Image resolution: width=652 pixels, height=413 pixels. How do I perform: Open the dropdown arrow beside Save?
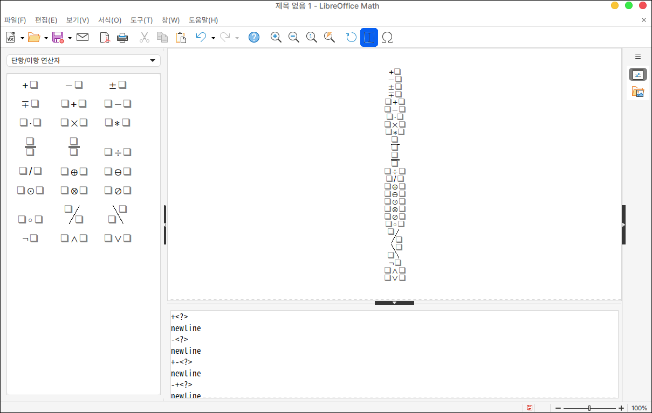70,38
